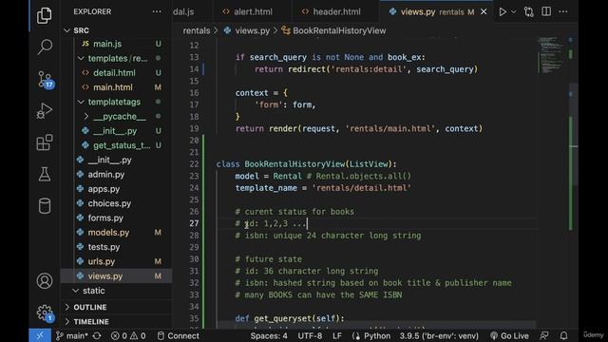Click the BookRentalHistoryView breadcrumb
The width and height of the screenshot is (608, 342).
click(333, 30)
